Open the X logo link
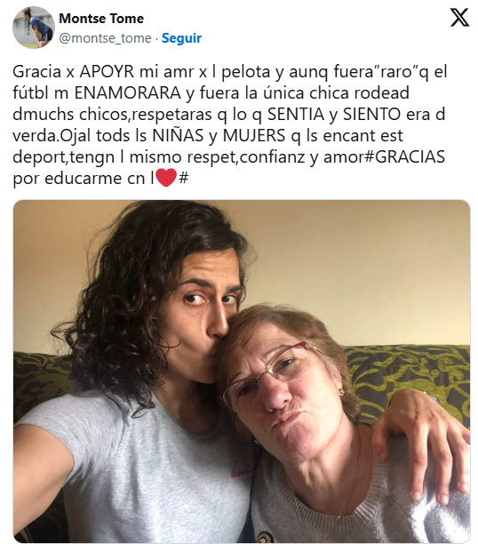The height and width of the screenshot is (544, 478). tap(459, 18)
